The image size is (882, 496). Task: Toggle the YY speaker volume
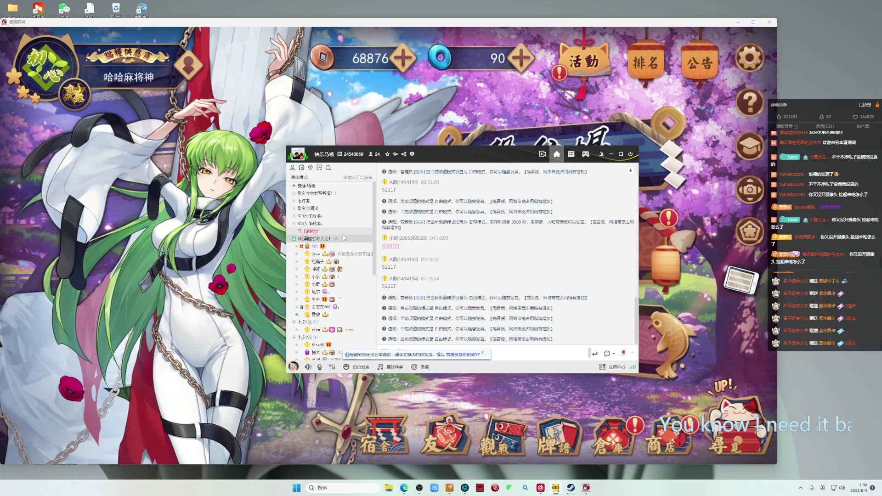point(308,367)
